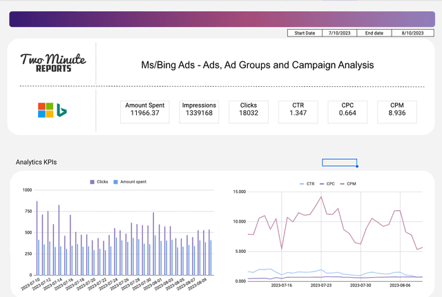Click the 2023-08-06 x-axis label on line chart
This screenshot has width=442, height=297.
coord(400,285)
